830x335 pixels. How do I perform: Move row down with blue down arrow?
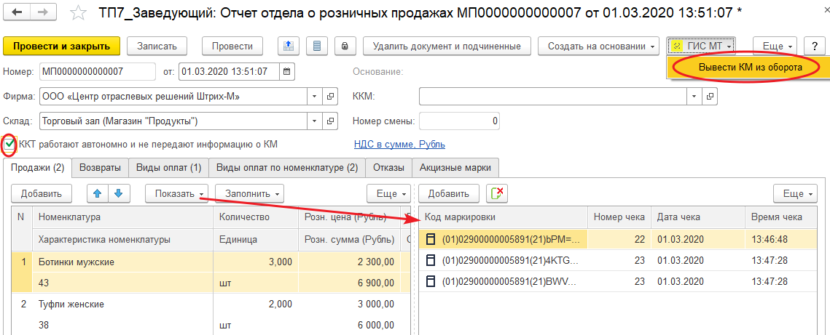coord(118,193)
